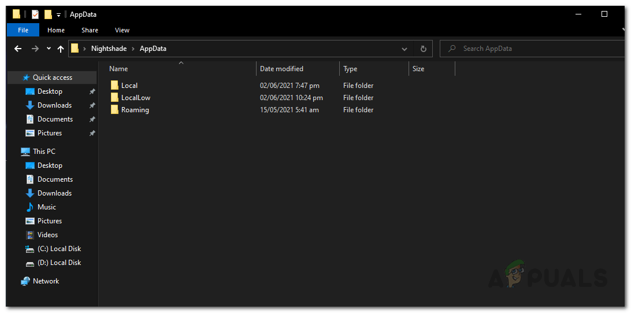Click the This PC monitor icon
The width and height of the screenshot is (631, 313).
pos(25,152)
